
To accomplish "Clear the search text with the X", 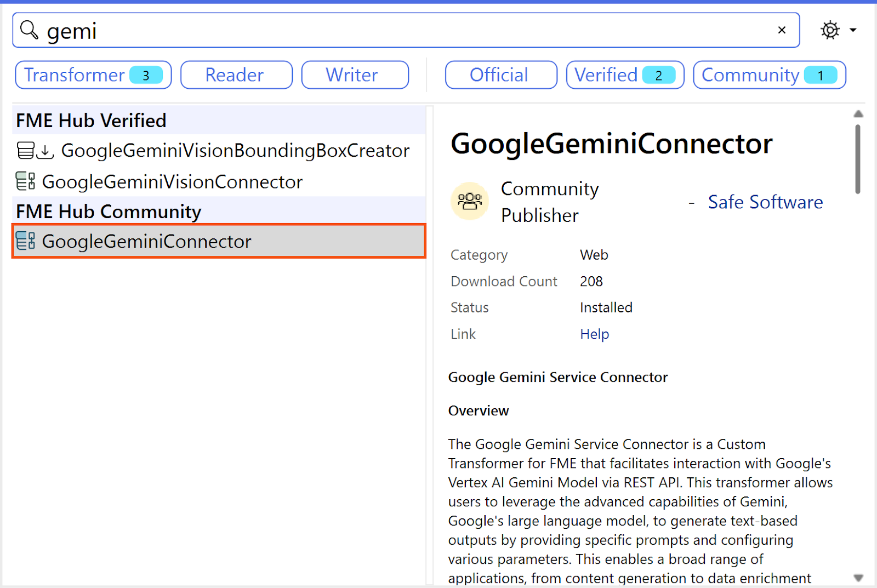I will pyautogui.click(x=782, y=30).
